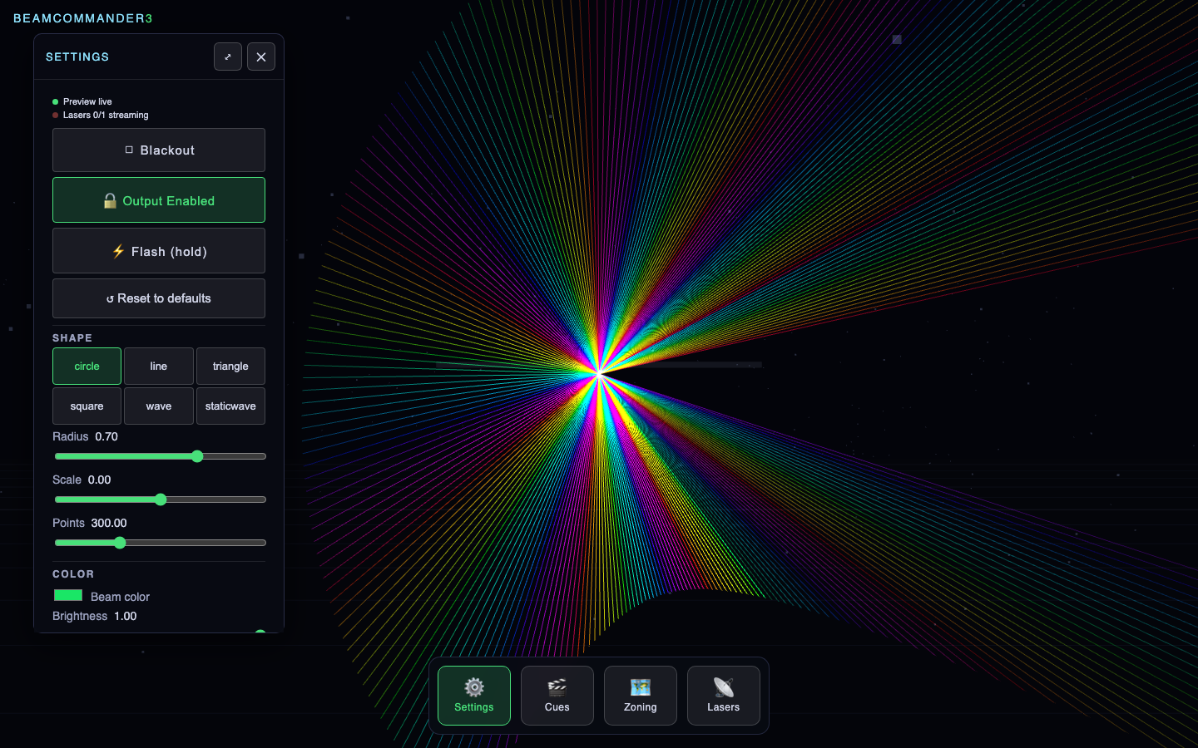
Task: Expand the Settings panel to fullscreen
Action: (x=228, y=57)
